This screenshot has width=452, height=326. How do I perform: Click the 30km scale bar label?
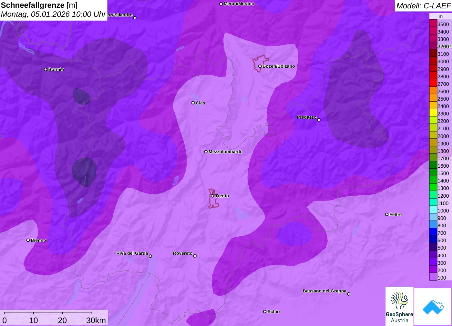pos(96,320)
